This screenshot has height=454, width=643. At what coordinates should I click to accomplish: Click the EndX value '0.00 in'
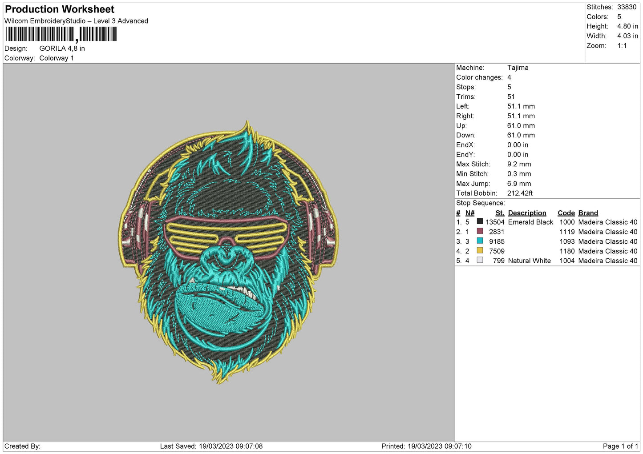pyautogui.click(x=518, y=145)
